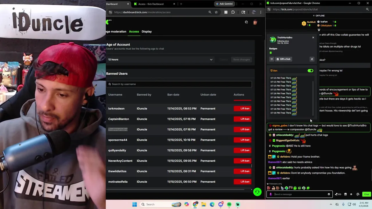Click NutMutt on the gift leaderboard
The height and width of the screenshot is (209, 372).
(311, 22)
